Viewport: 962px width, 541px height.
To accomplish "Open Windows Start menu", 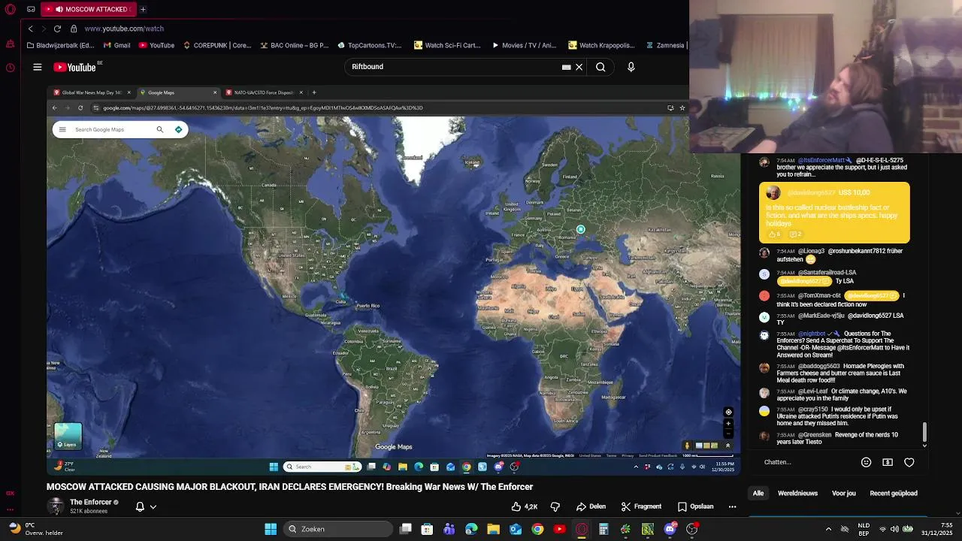I will tap(271, 529).
